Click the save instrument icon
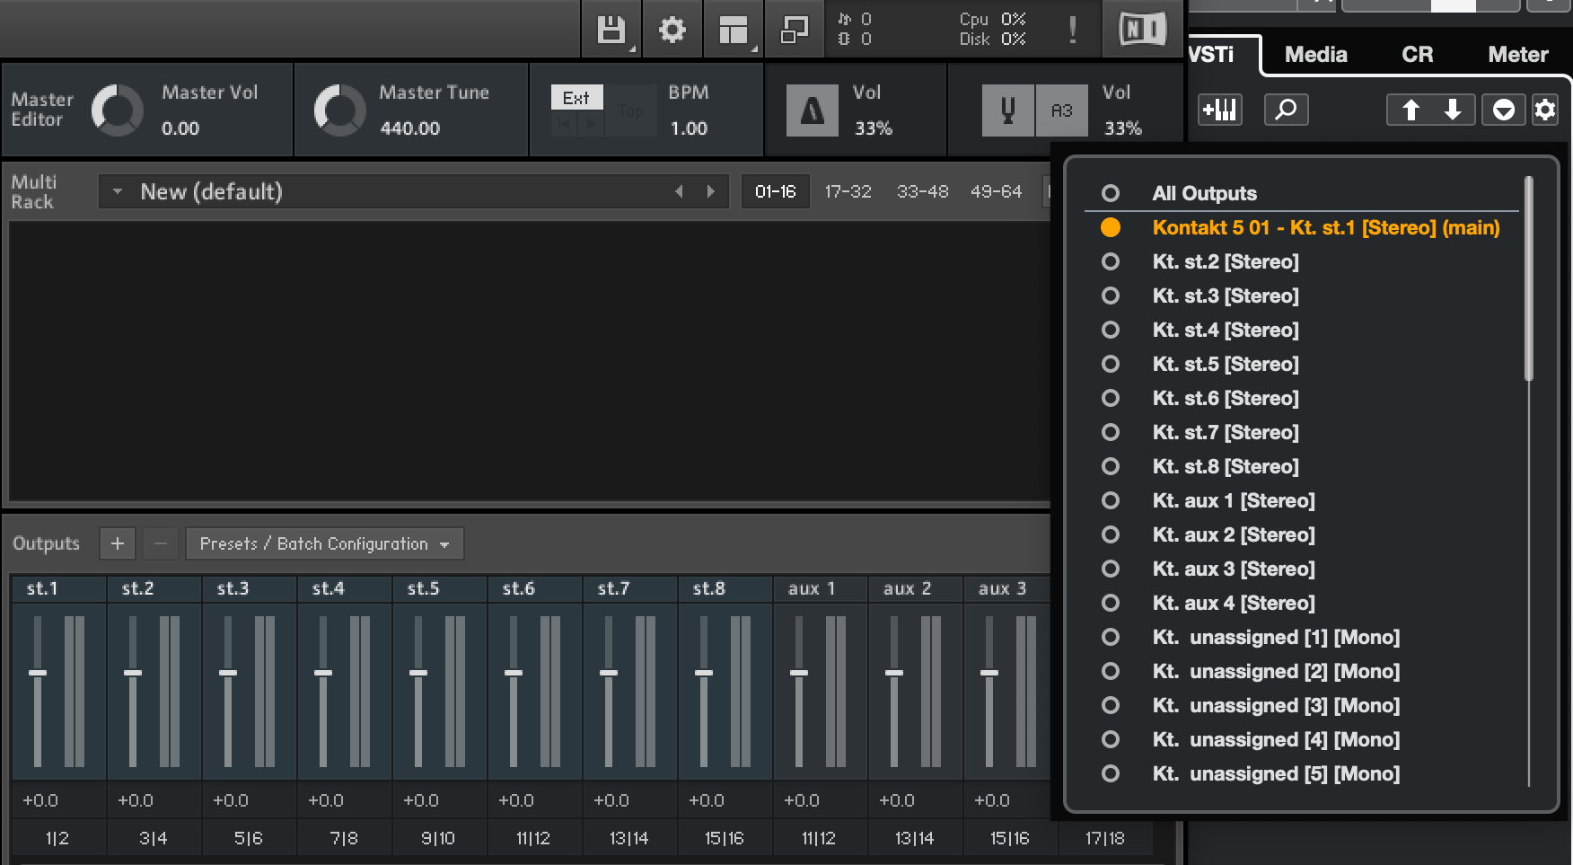 point(611,29)
